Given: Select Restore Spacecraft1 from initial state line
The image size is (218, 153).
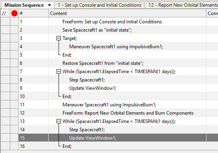Looking at the screenshot, I should [x=103, y=63].
